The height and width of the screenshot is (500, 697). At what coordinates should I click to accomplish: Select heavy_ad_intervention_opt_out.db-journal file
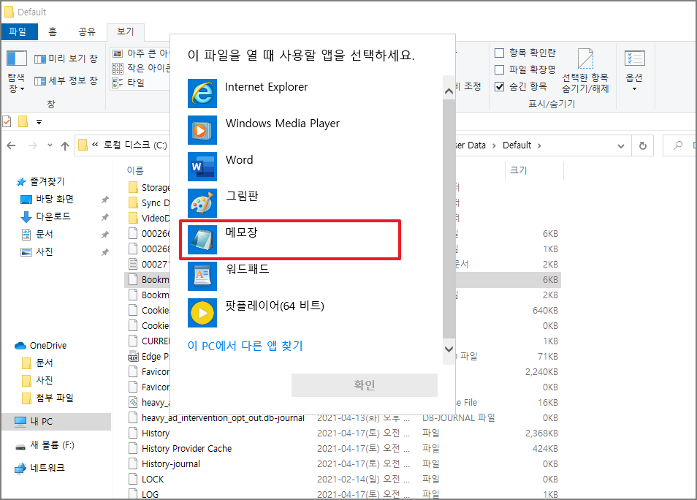pos(223,417)
